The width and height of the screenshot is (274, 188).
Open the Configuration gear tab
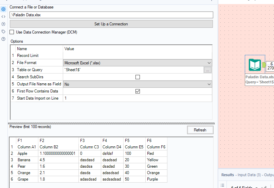coord(3,9)
